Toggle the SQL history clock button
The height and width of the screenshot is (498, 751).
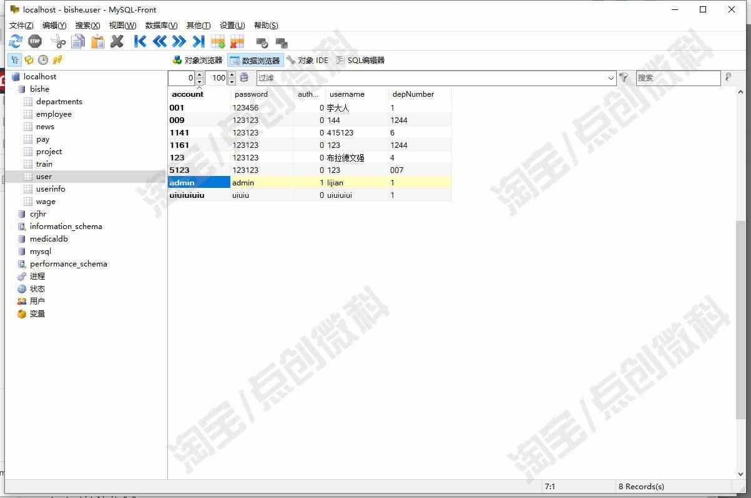[x=43, y=60]
